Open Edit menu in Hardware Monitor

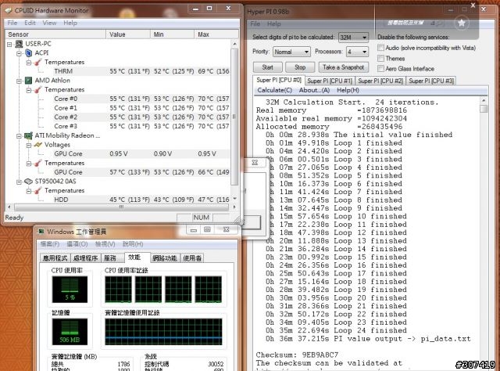click(x=30, y=23)
